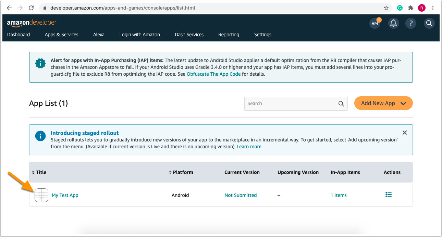Click the My Test App thumbnail icon
The height and width of the screenshot is (237, 442).
(41, 195)
